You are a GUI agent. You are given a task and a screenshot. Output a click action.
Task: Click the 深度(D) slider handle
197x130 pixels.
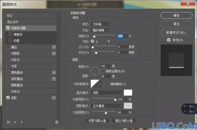coord(94,36)
